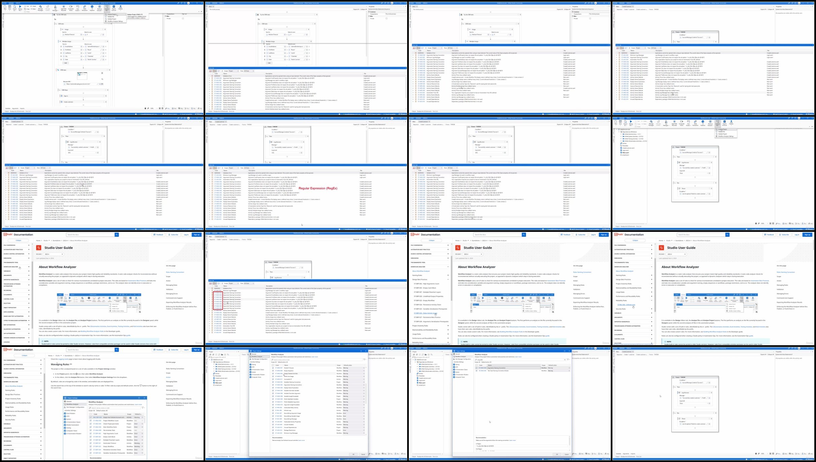Expand SAP AUTOMATION in the docs sidebar
816x462 pixels.
pos(29,333)
